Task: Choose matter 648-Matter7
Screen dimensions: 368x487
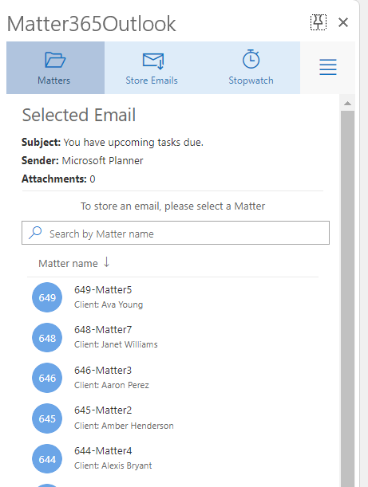Action: coord(103,329)
